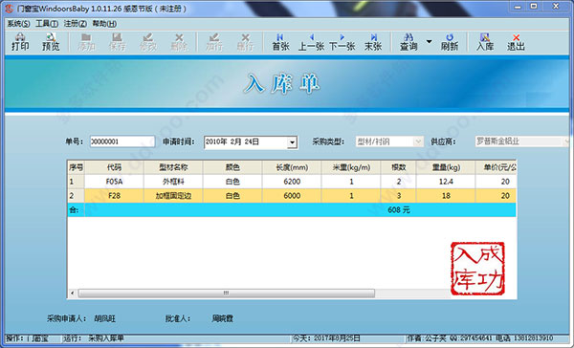Click the 查询 search binoculars icon

point(408,42)
